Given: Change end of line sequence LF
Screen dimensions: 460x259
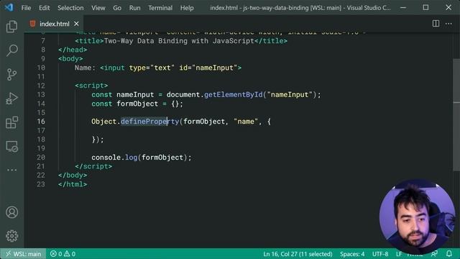Looking at the screenshot, I should [399, 254].
